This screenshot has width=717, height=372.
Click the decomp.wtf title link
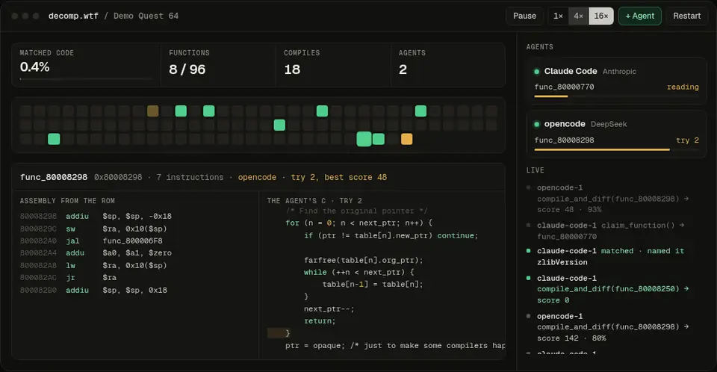(73, 16)
